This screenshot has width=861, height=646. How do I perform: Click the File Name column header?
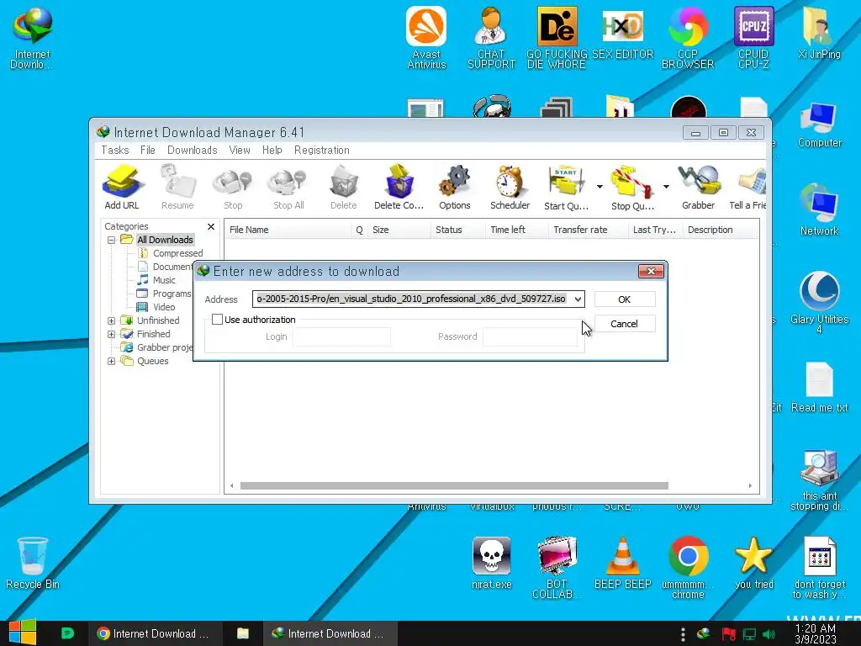288,230
